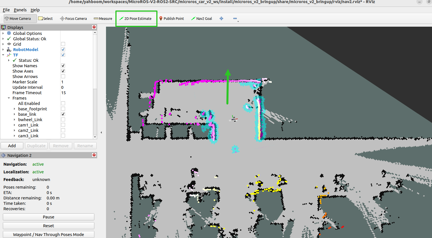Reset navigation with Reset button
This screenshot has height=238, width=432.
49,226
